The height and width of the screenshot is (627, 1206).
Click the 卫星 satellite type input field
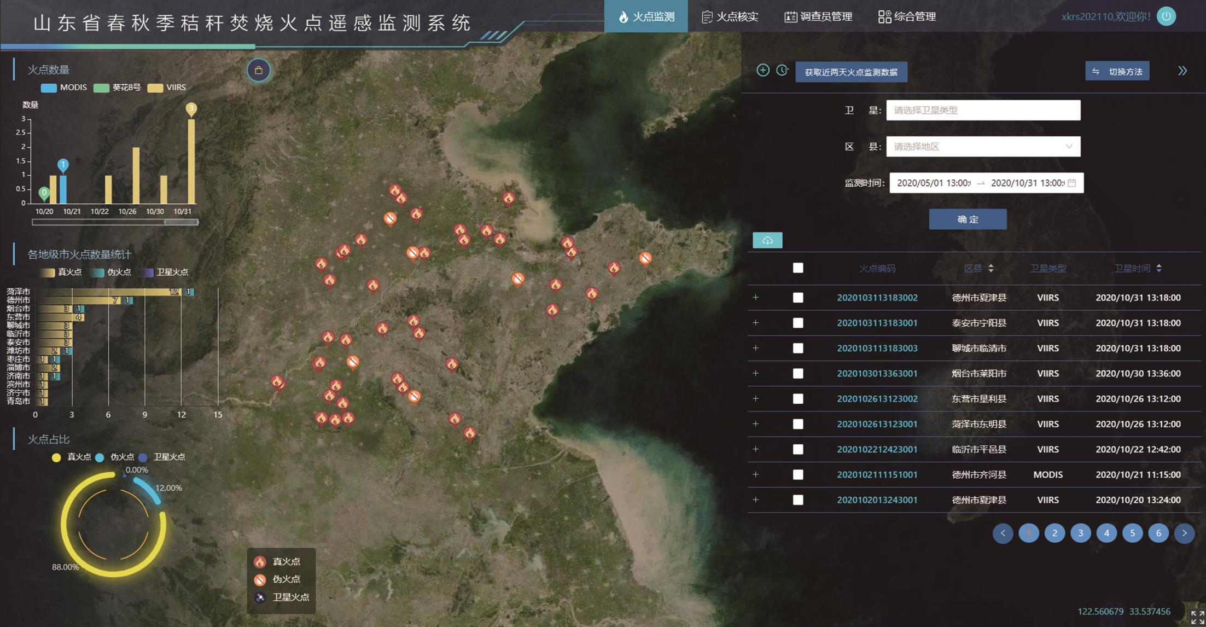983,111
